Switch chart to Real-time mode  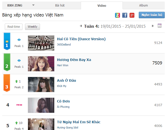[14, 27]
